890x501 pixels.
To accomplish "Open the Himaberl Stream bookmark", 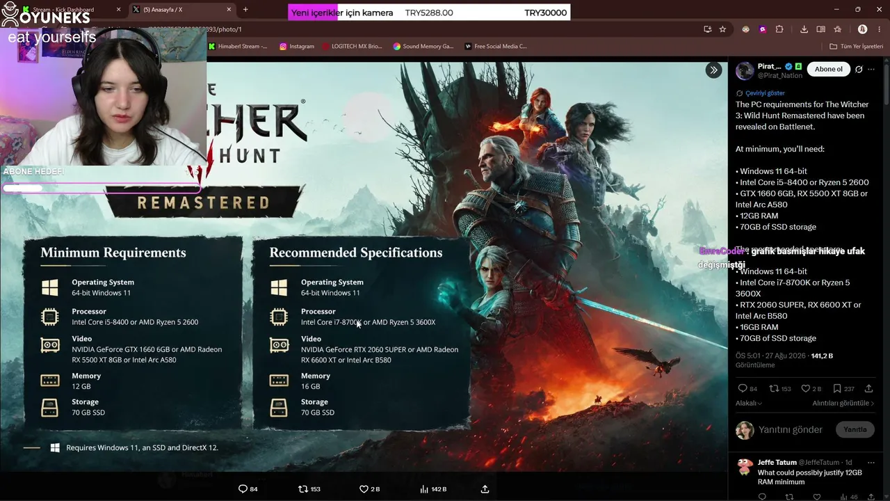I will tap(238, 47).
